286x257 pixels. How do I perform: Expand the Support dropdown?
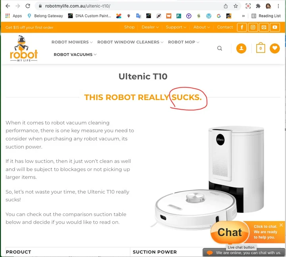(x=176, y=27)
